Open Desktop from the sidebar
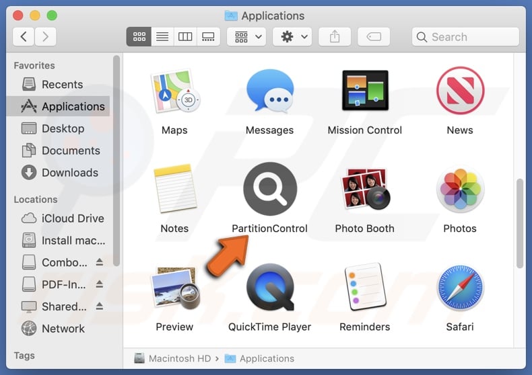The image size is (532, 375). tap(58, 128)
